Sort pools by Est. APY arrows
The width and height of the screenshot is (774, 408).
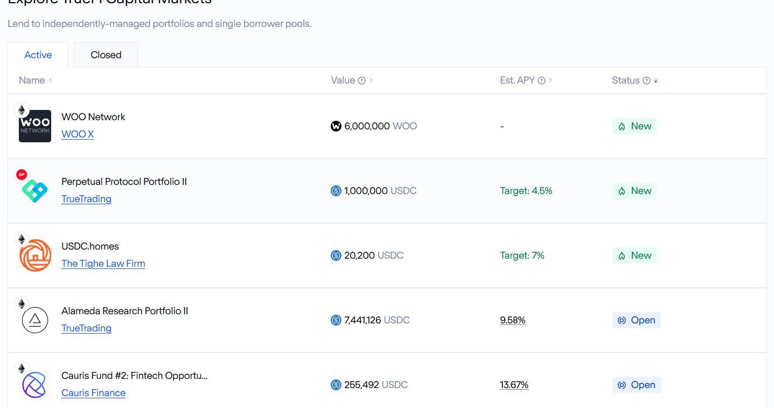pos(551,81)
